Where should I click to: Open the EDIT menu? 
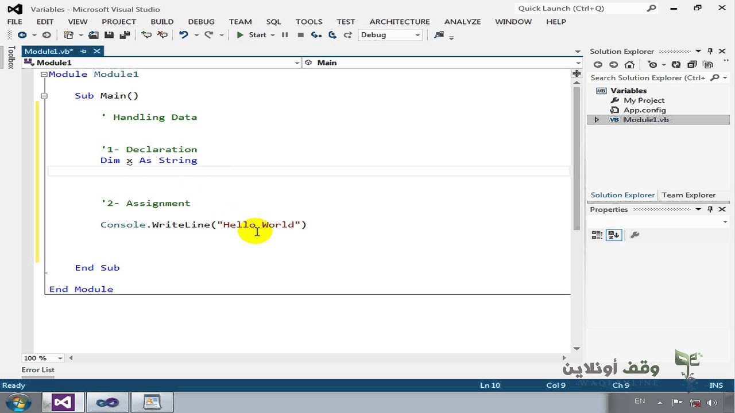[x=45, y=22]
